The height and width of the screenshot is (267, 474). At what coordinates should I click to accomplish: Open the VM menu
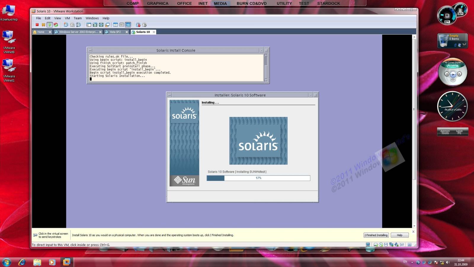(67, 18)
